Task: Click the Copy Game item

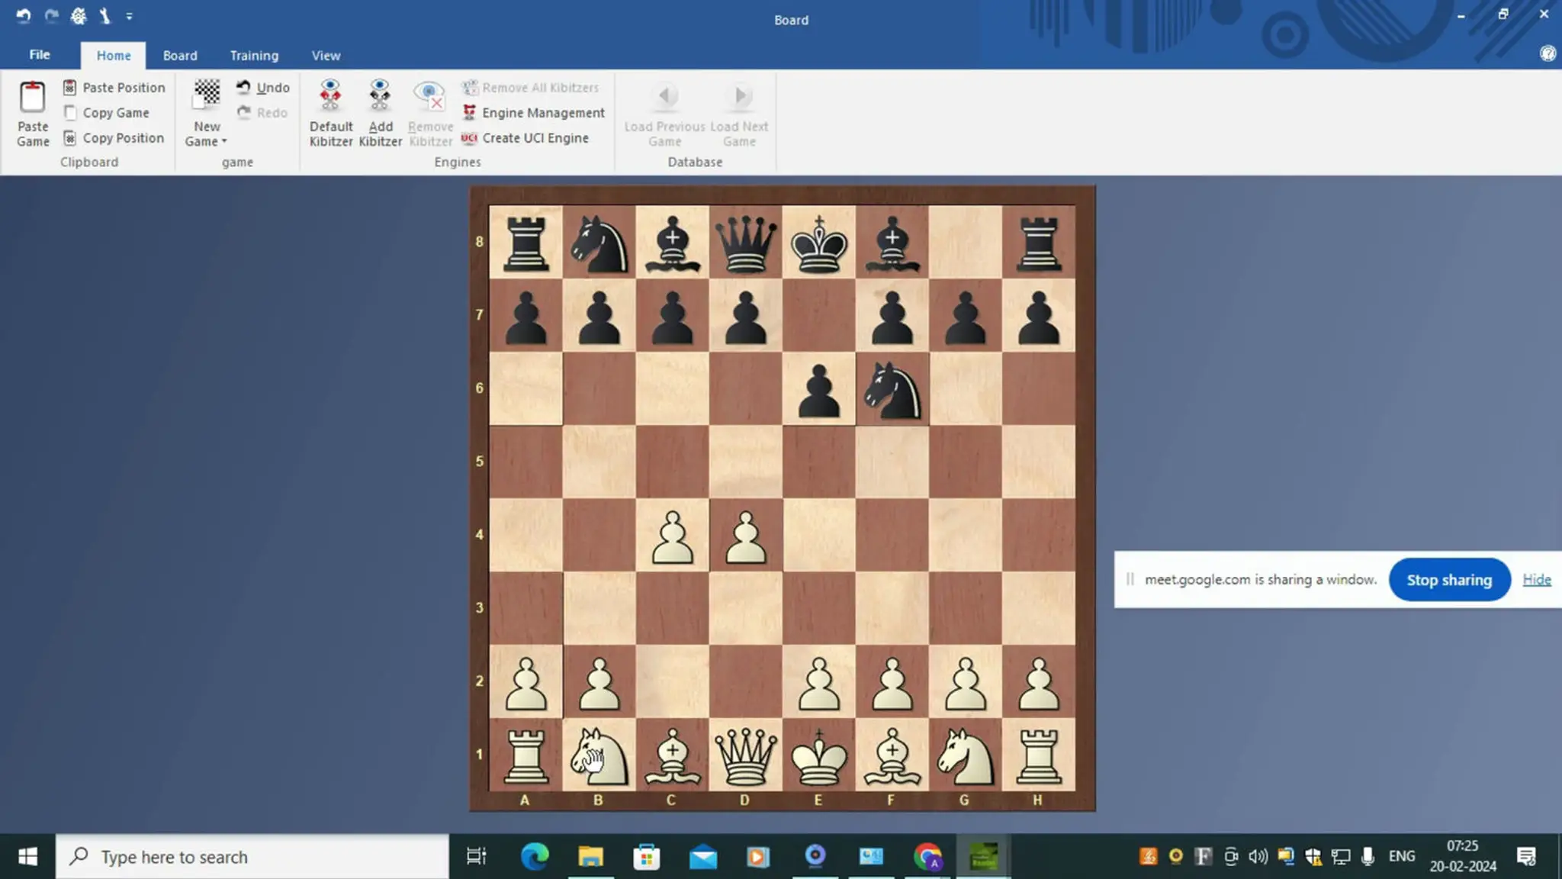Action: (x=115, y=113)
